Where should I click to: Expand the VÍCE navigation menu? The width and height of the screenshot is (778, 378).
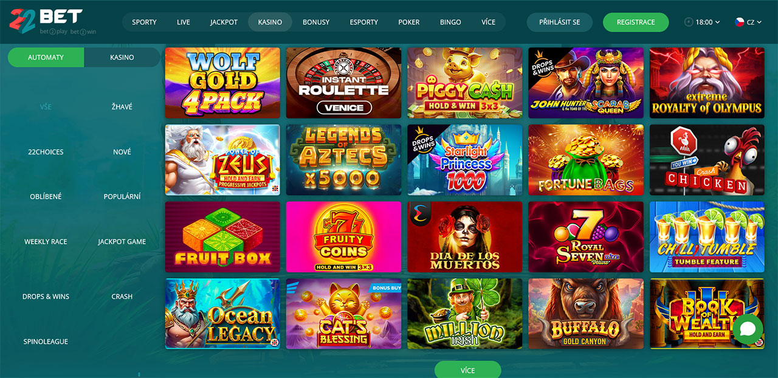coord(488,22)
